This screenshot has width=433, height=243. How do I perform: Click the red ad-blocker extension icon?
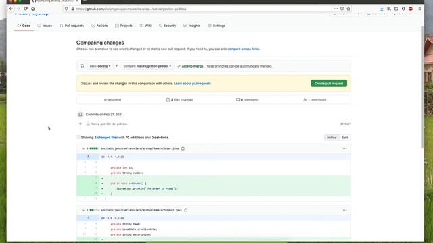coord(411,9)
